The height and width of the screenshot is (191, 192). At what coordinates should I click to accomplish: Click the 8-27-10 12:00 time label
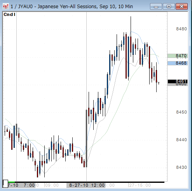[x=86, y=185]
